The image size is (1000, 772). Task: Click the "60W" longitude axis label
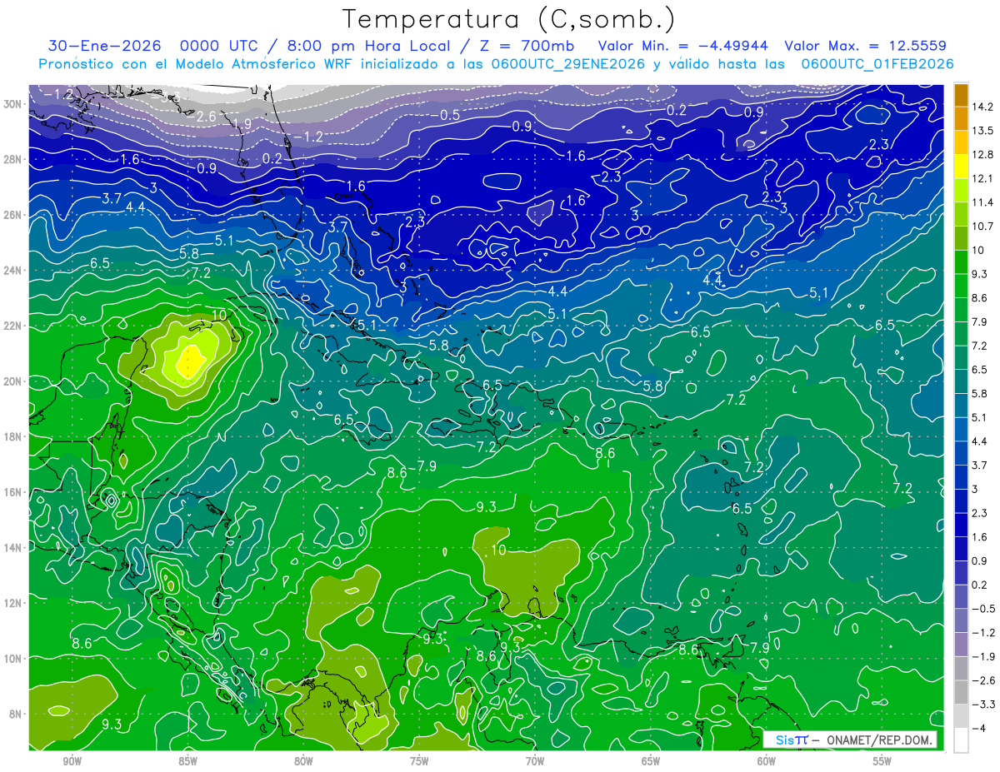pyautogui.click(x=767, y=761)
